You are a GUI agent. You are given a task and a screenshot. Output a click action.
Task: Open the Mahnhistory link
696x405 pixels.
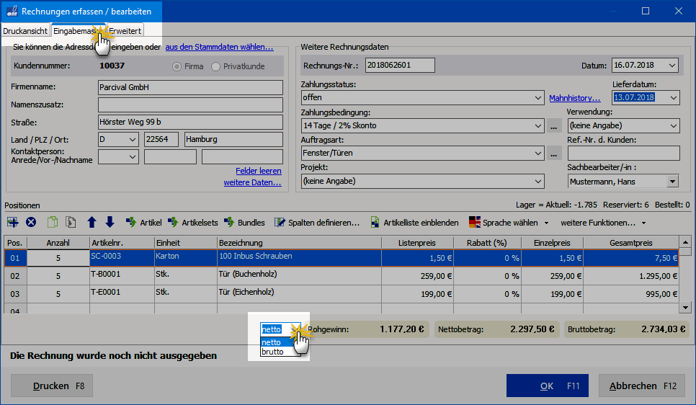tap(574, 98)
